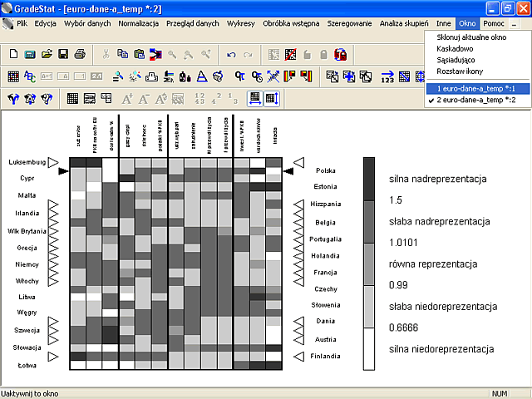Click the Print icon in toolbar
The height and width of the screenshot is (399, 532).
click(80, 54)
